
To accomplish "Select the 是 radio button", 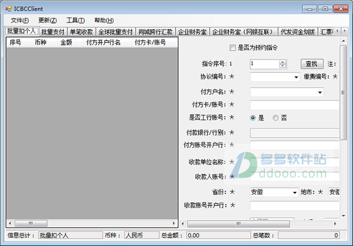I will (x=253, y=118).
